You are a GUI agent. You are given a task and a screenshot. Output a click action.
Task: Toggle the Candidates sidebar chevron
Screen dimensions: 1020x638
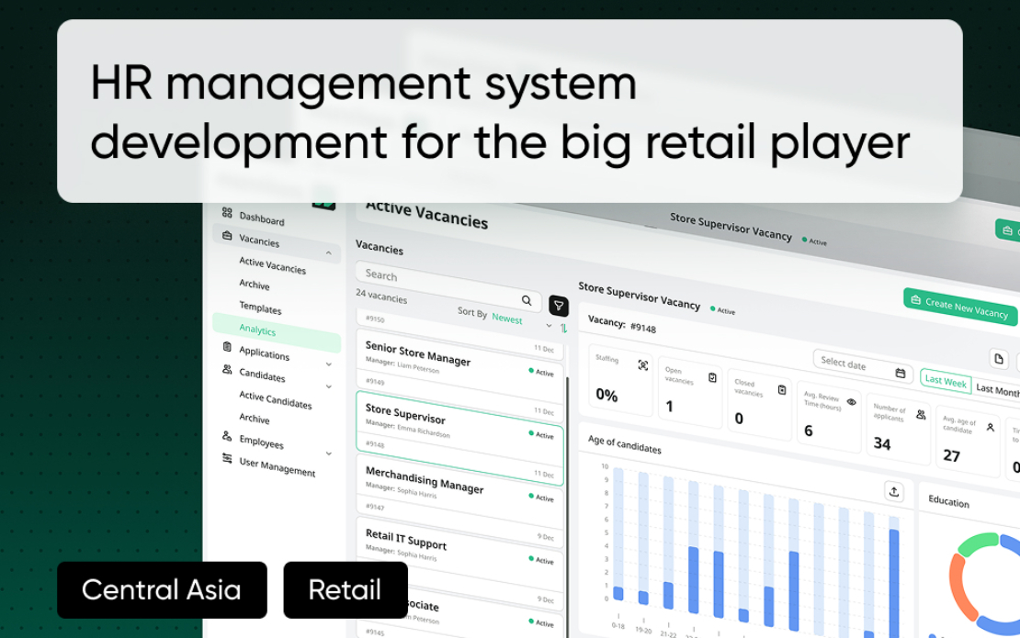(x=328, y=386)
